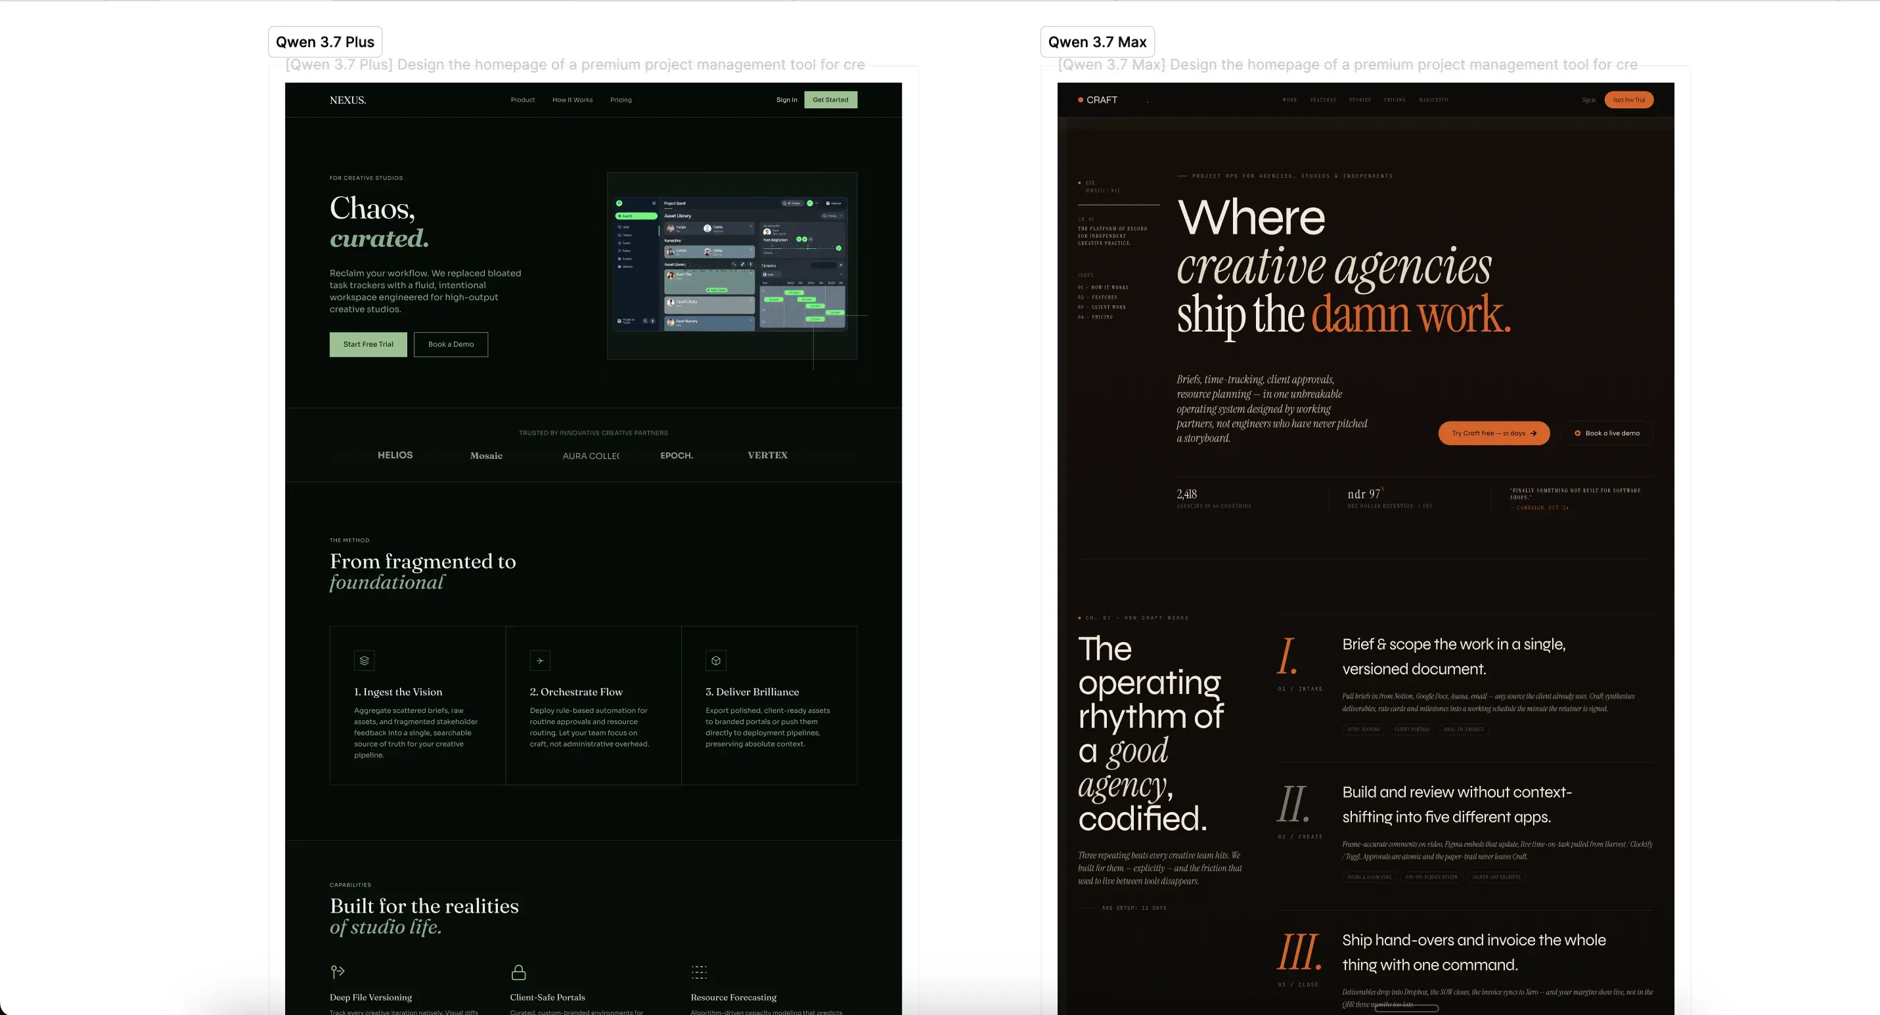Click the FIGMA & LOOM SYNC tag
Viewport: 1880px width, 1015px height.
coord(1370,877)
